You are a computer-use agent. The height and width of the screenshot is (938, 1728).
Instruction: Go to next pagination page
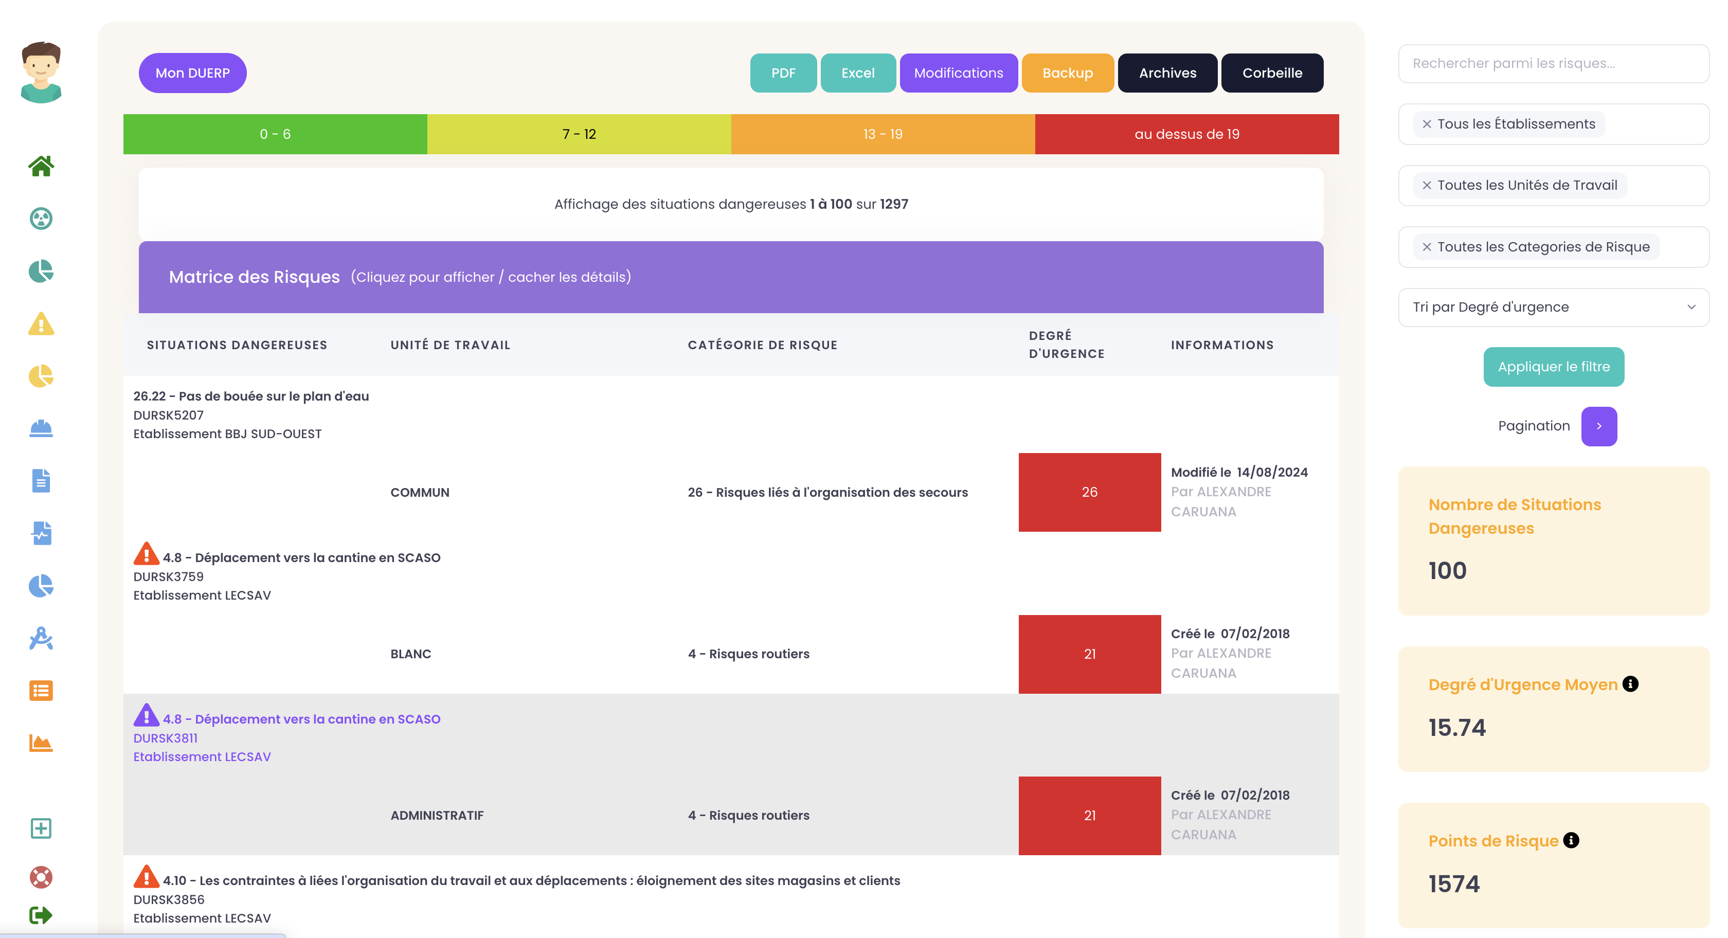coord(1599,426)
